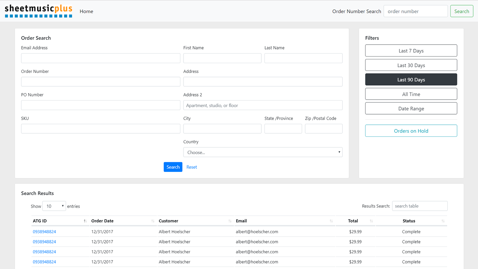Click the blue Search button in the form
This screenshot has height=269, width=478.
tap(173, 167)
